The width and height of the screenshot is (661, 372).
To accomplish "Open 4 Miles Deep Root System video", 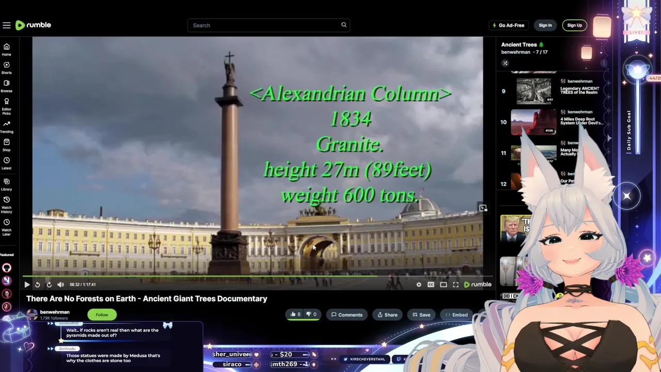I will pos(581,121).
